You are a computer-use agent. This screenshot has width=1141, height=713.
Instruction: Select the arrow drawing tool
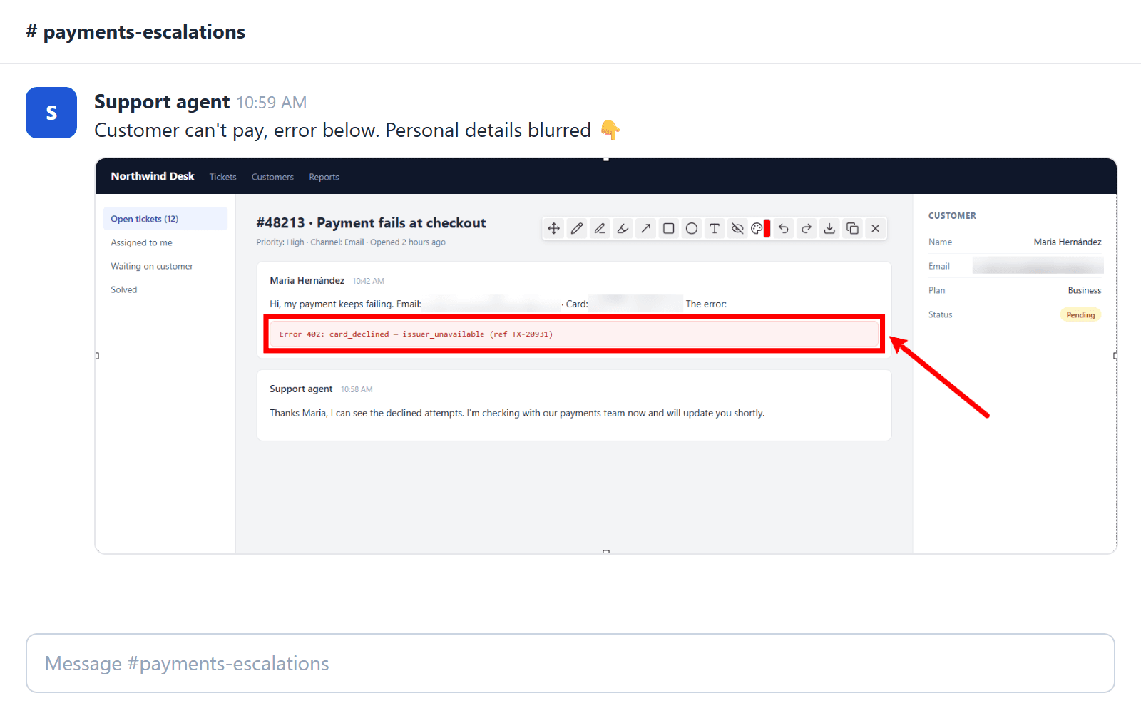645,228
